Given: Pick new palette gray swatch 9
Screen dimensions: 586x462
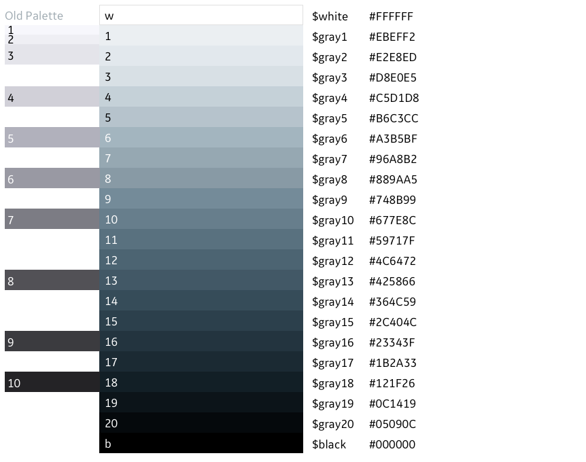Looking at the screenshot, I should pyautogui.click(x=201, y=198).
